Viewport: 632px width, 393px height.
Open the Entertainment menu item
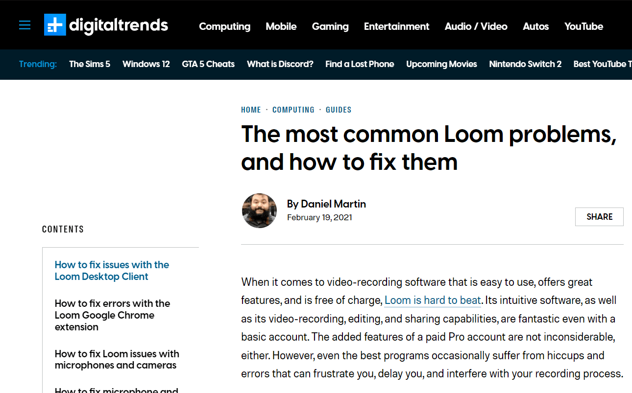(396, 26)
